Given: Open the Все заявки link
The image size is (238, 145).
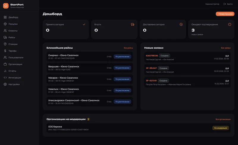Looking at the screenshot, I should point(226,48).
